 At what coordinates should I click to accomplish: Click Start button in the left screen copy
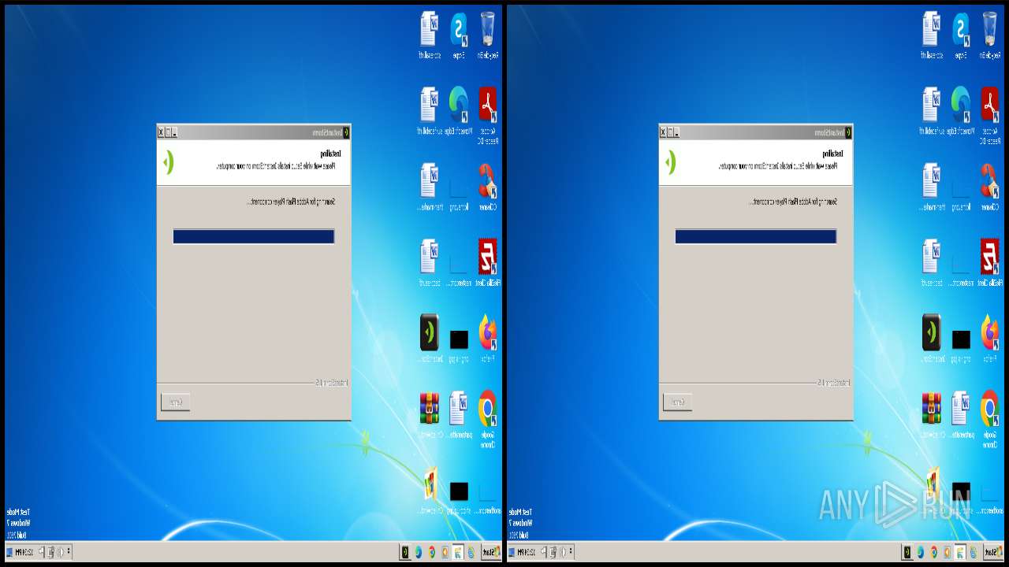pyautogui.click(x=491, y=552)
